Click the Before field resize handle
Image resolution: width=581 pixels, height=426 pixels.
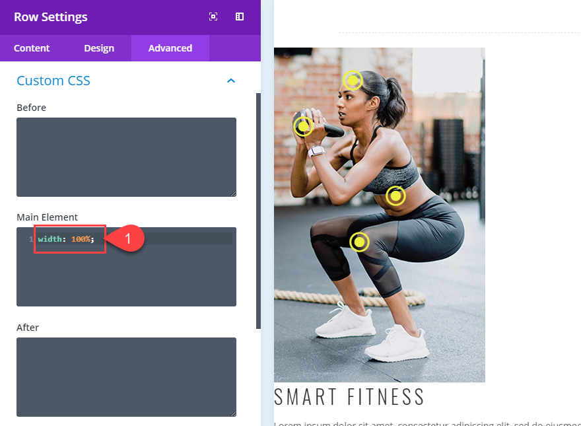click(232, 194)
